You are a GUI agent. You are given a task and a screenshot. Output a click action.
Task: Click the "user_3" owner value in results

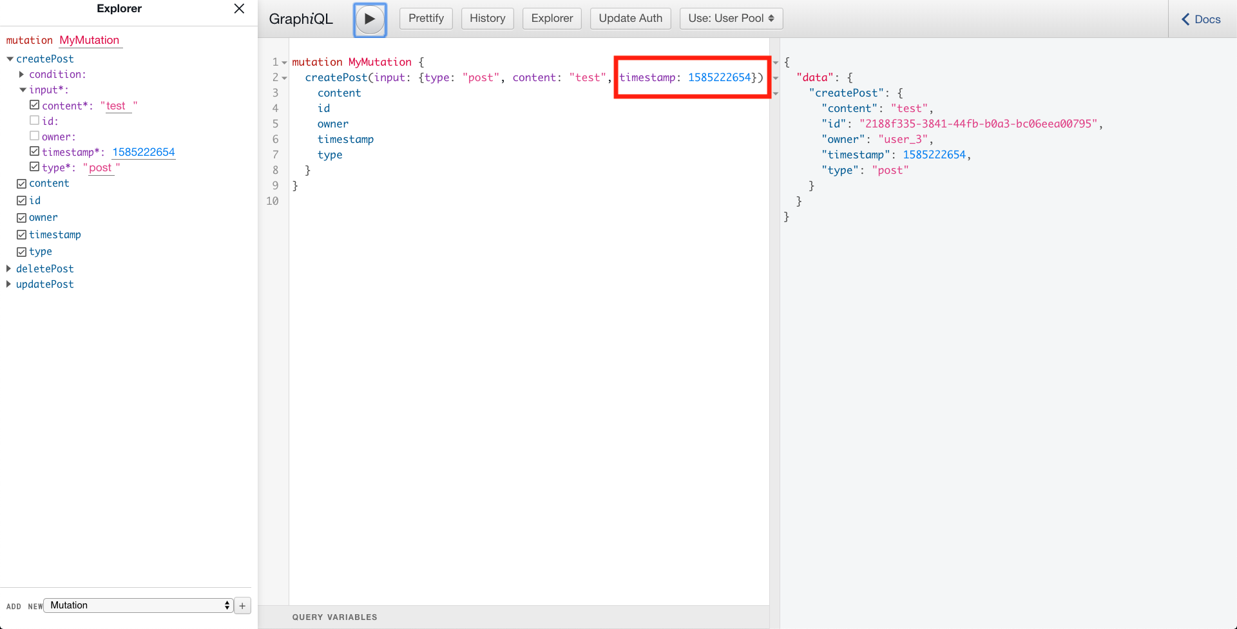903,139
